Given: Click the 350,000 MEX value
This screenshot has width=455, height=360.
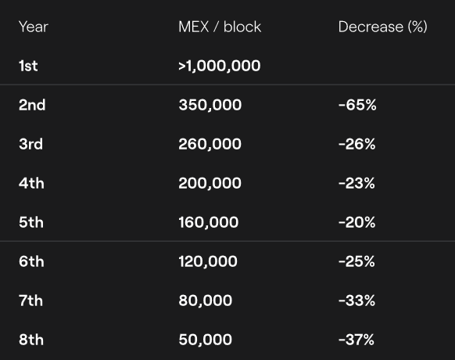Looking at the screenshot, I should pos(210,105).
